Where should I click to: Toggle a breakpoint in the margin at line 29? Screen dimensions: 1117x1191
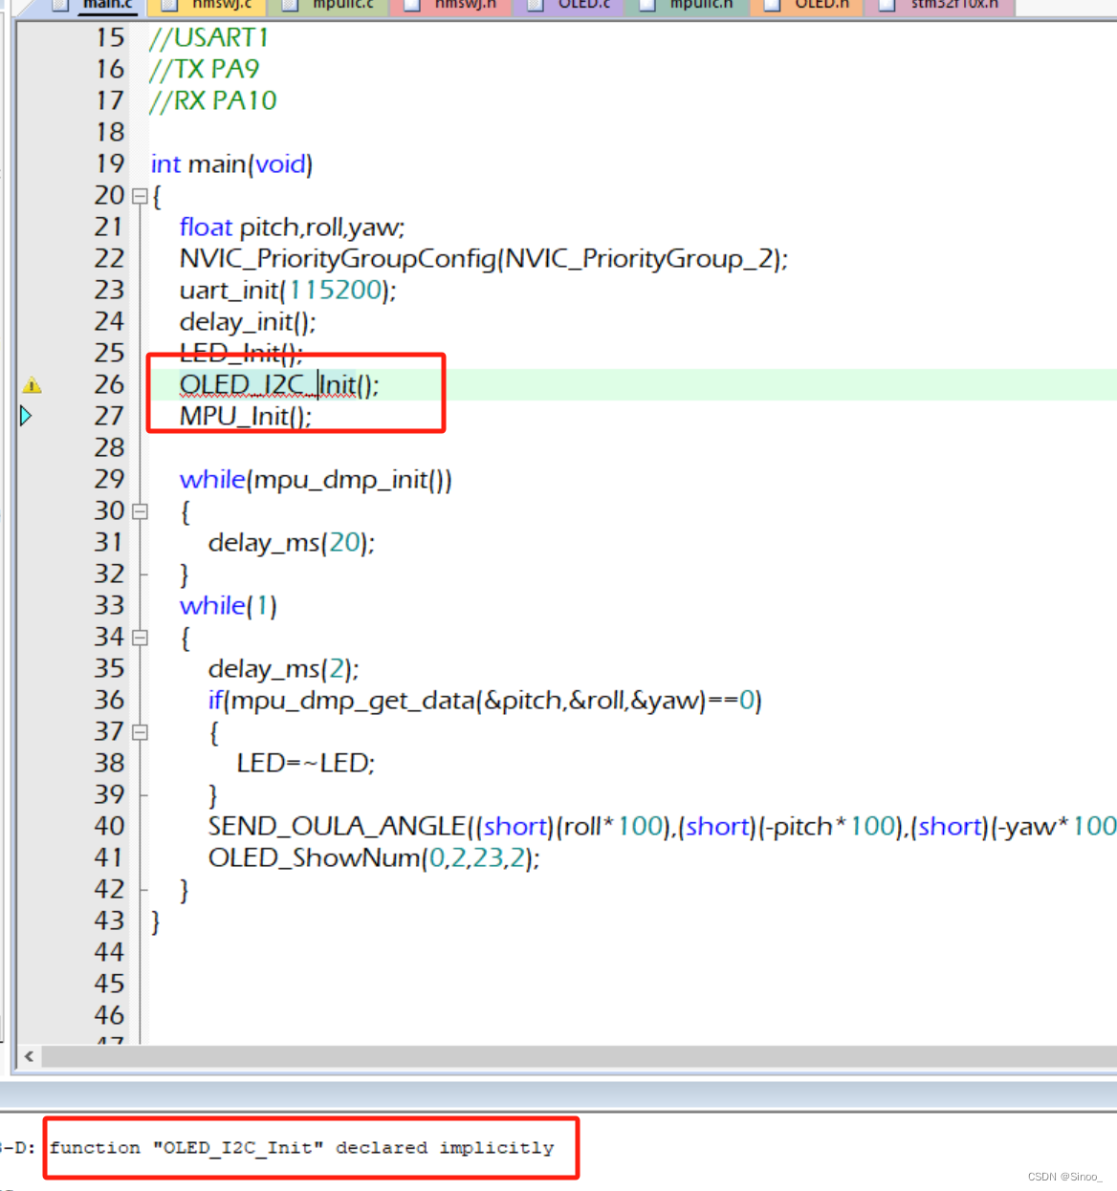coord(29,479)
